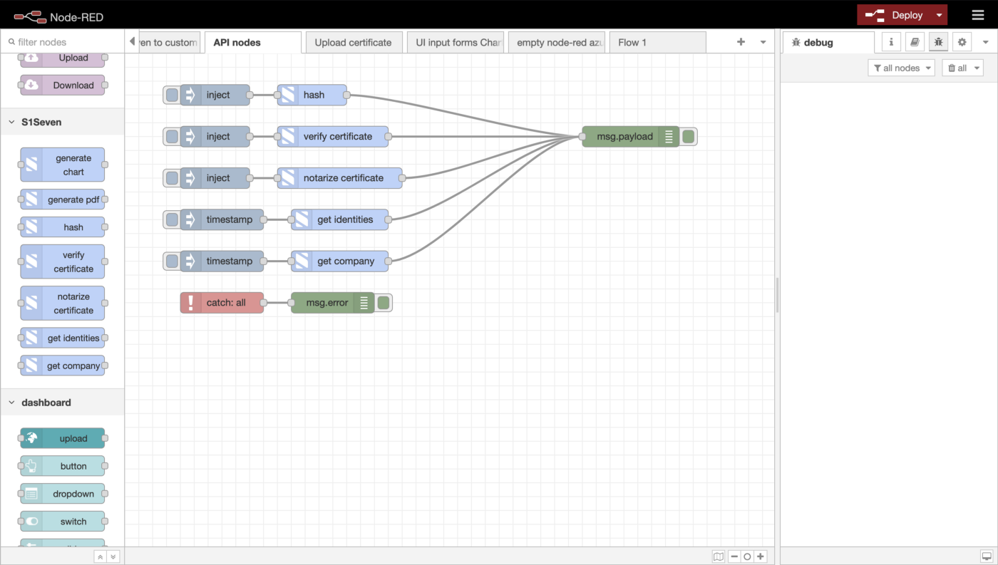The height and width of the screenshot is (565, 998).
Task: Open the info sidebar tab
Action: tap(891, 42)
